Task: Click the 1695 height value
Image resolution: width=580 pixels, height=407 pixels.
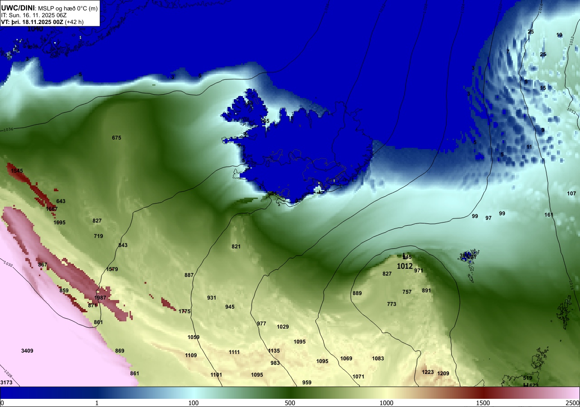Action: coord(59,223)
